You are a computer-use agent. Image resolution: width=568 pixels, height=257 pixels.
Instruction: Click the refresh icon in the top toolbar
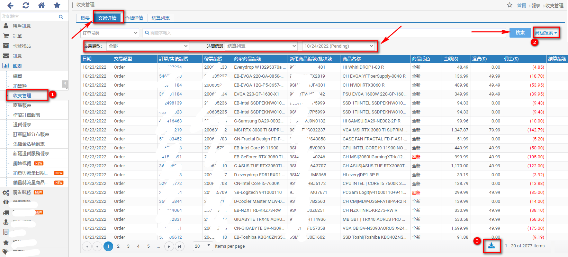[x=26, y=5]
